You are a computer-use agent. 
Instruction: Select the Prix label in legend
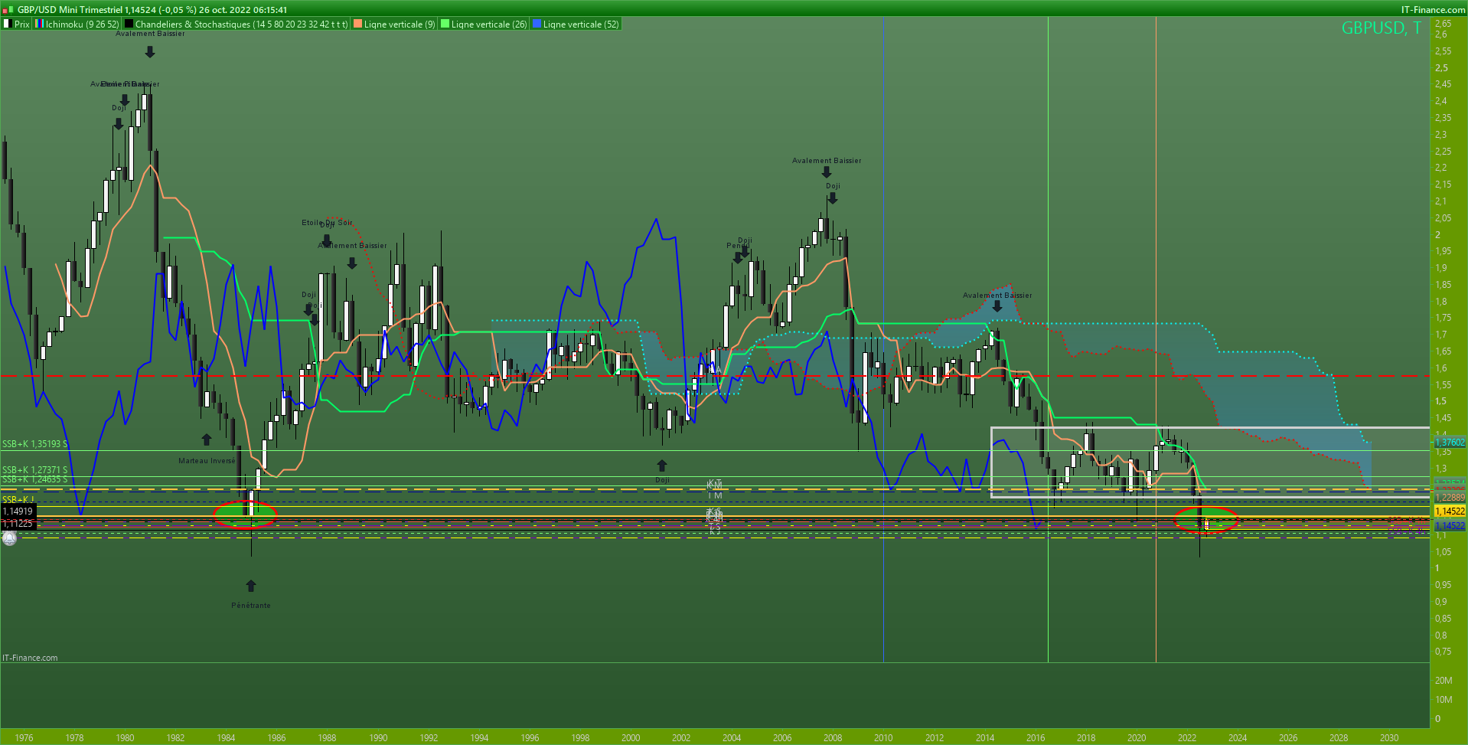[x=22, y=25]
